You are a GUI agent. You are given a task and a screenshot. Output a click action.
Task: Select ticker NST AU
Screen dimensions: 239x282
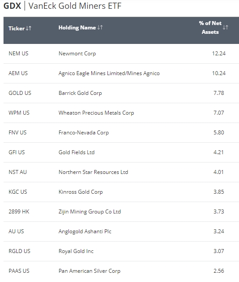(x=18, y=172)
